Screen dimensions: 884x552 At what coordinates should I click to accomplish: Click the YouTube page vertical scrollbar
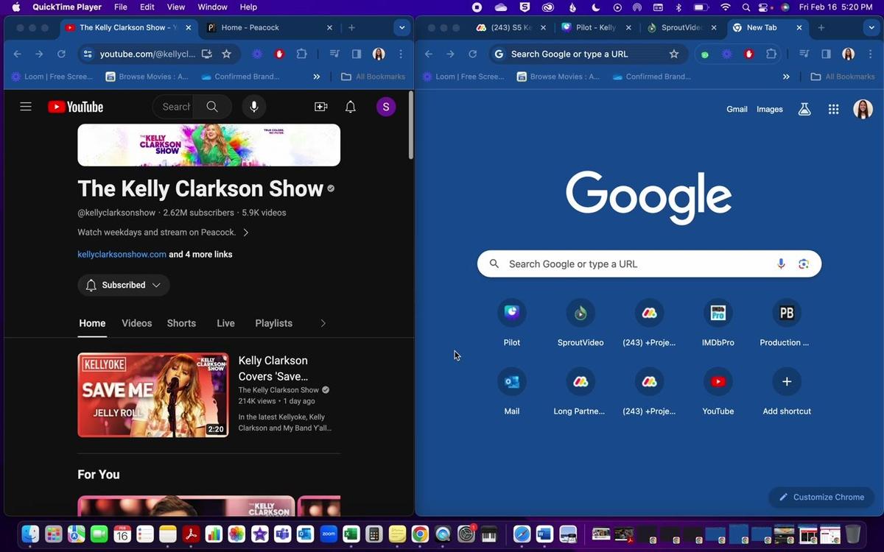point(410,125)
